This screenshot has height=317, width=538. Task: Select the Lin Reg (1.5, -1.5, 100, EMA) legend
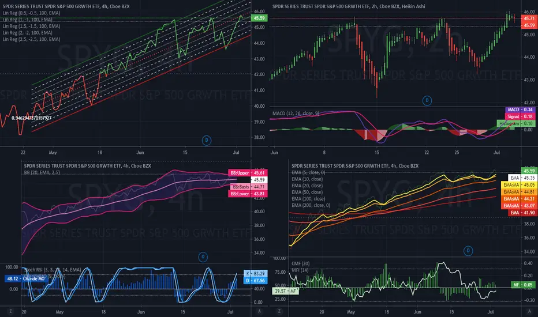32,26
